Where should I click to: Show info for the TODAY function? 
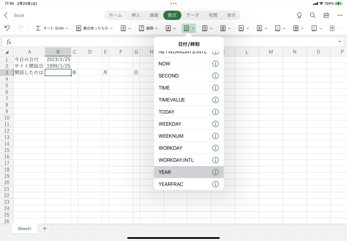tap(215, 112)
